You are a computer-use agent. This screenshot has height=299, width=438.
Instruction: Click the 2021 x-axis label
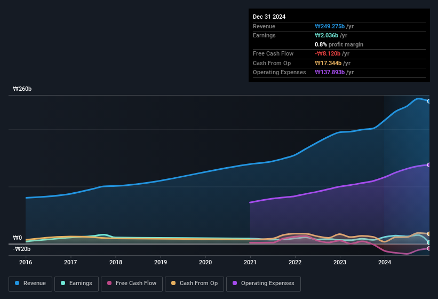pos(250,262)
